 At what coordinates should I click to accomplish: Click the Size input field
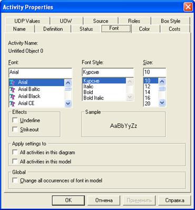[x=154, y=72]
